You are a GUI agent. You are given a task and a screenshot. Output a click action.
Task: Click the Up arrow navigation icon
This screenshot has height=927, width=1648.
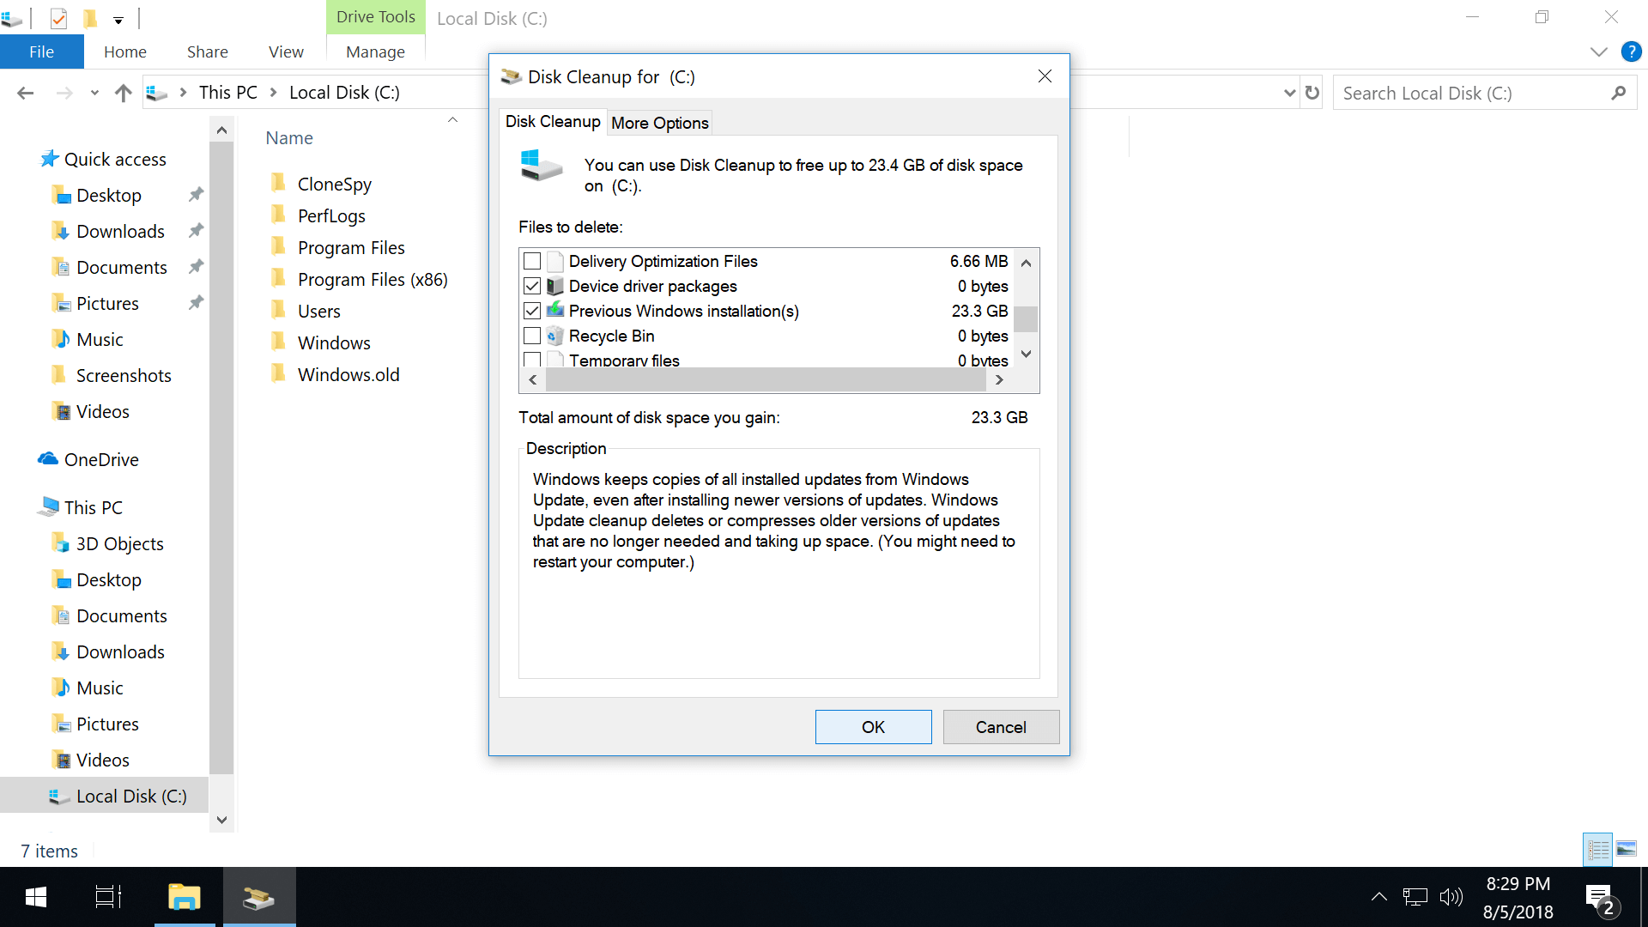pyautogui.click(x=124, y=93)
